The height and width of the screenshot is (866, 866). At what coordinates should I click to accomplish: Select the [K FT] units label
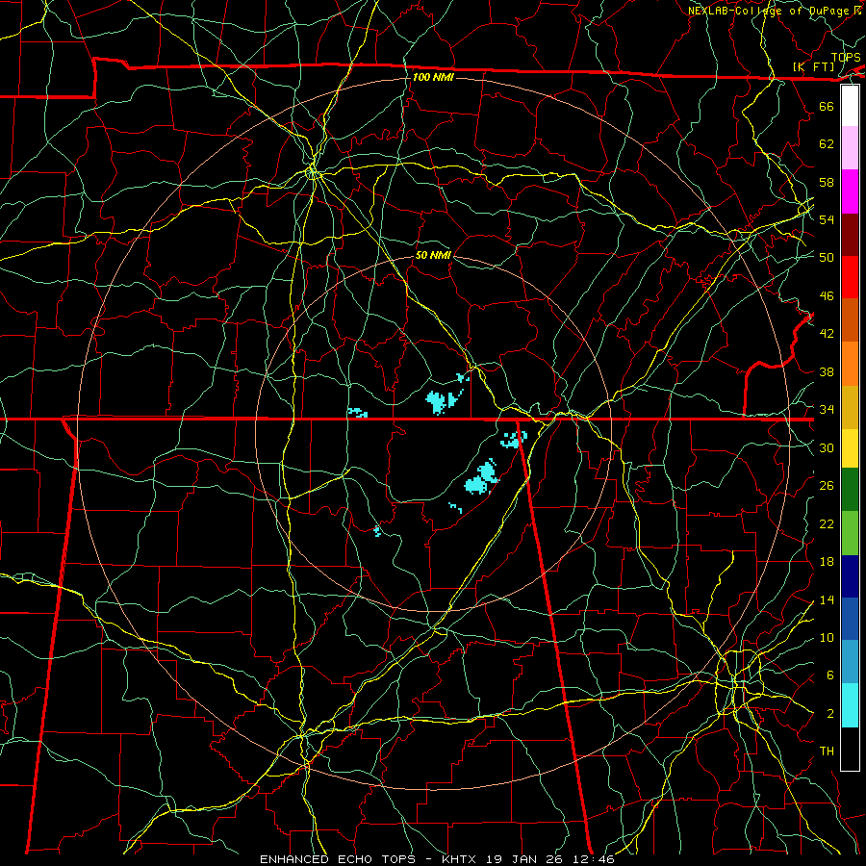tap(813, 67)
